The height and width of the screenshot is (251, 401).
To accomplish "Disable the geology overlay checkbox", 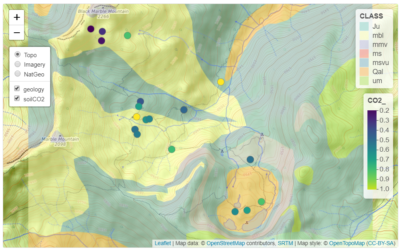I will [17, 88].
